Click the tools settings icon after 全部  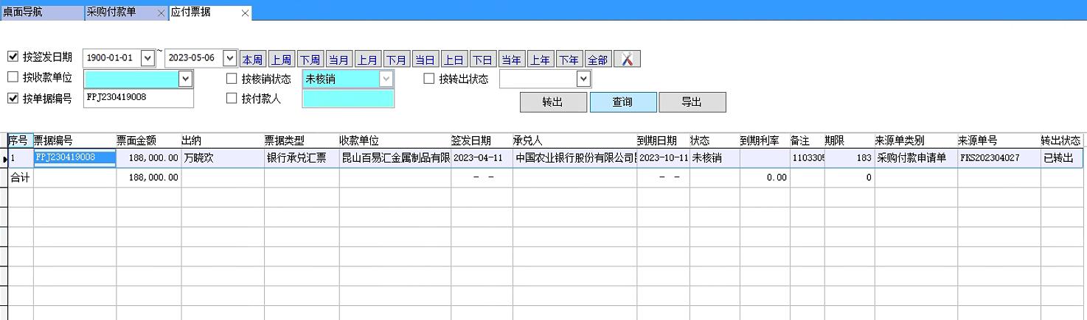pyautogui.click(x=627, y=60)
